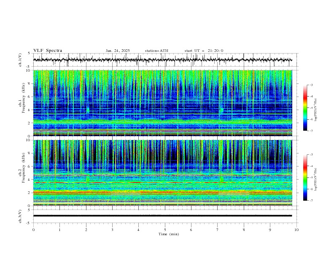Click the time axis tick label '2'
This screenshot has width=334, height=258.
(86, 230)
